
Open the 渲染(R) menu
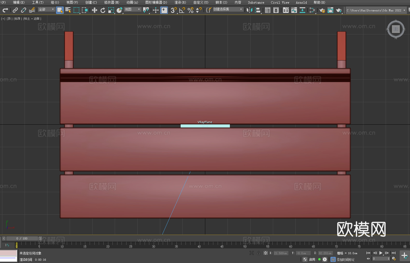tap(180, 2)
